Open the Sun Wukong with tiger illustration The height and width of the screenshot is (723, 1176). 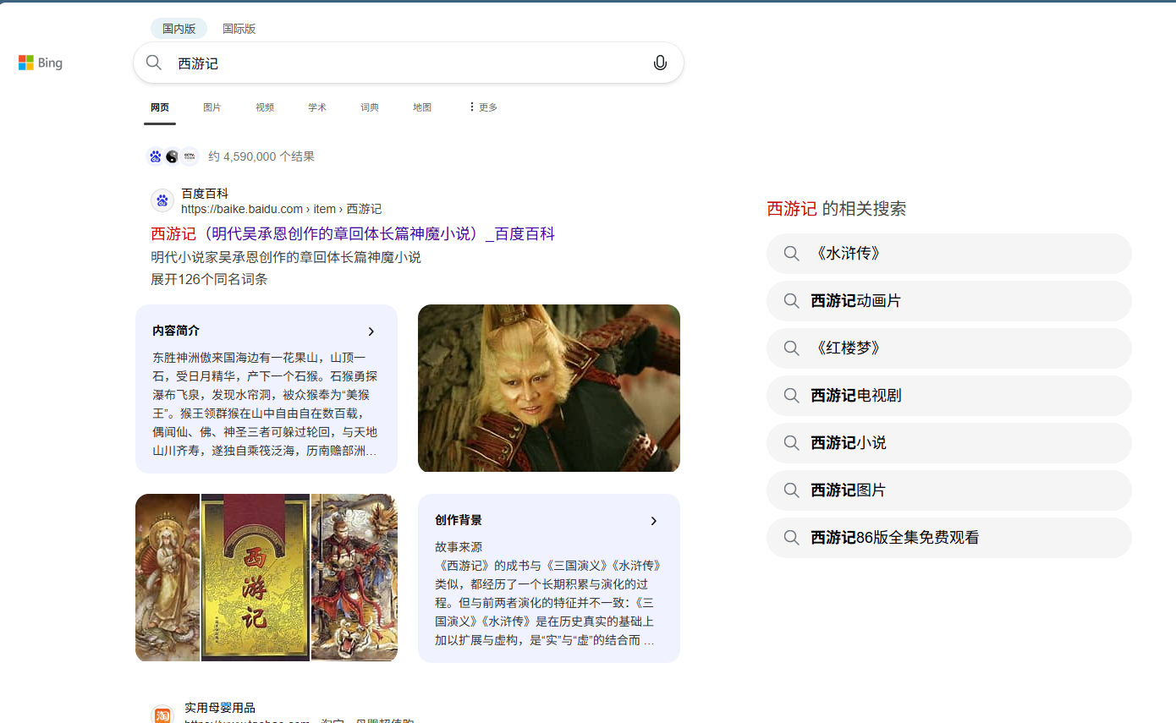tap(354, 578)
